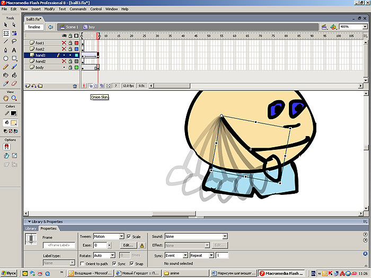Click the Insert Layer Folder icon
This screenshot has width=371, height=278.
point(40,86)
